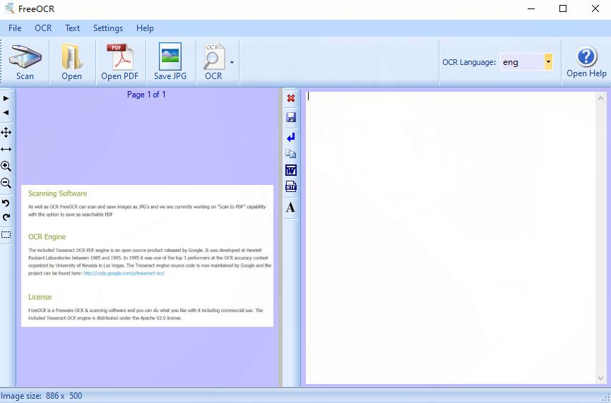Change the font with the A icon
This screenshot has height=403, width=611.
click(x=290, y=207)
